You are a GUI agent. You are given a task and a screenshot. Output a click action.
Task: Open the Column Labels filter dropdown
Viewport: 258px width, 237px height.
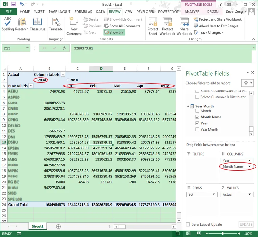pyautogui.click(x=63, y=74)
